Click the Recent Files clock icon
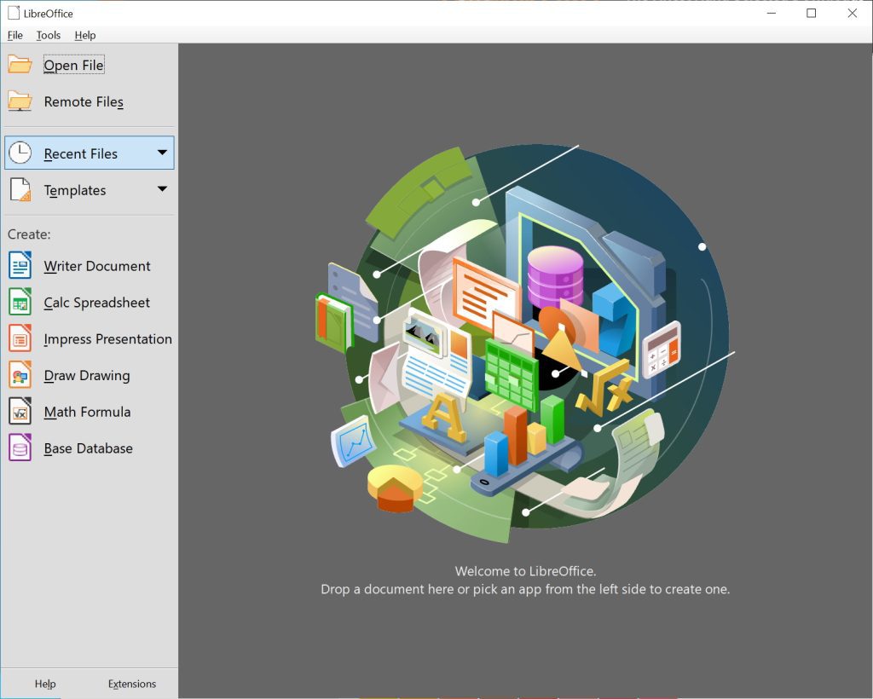This screenshot has width=873, height=699. (19, 152)
